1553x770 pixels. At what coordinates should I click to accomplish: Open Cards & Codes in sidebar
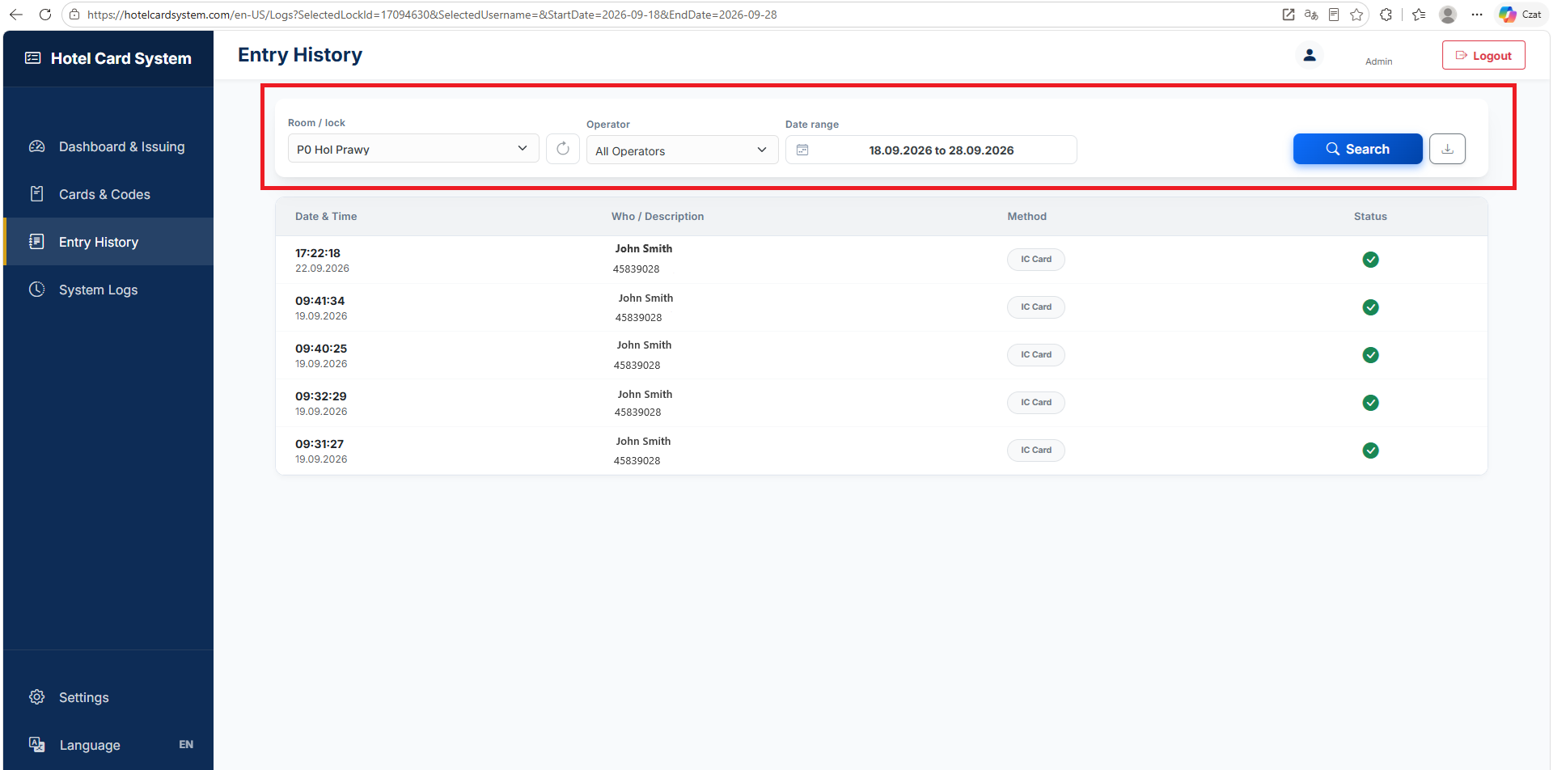(x=108, y=194)
